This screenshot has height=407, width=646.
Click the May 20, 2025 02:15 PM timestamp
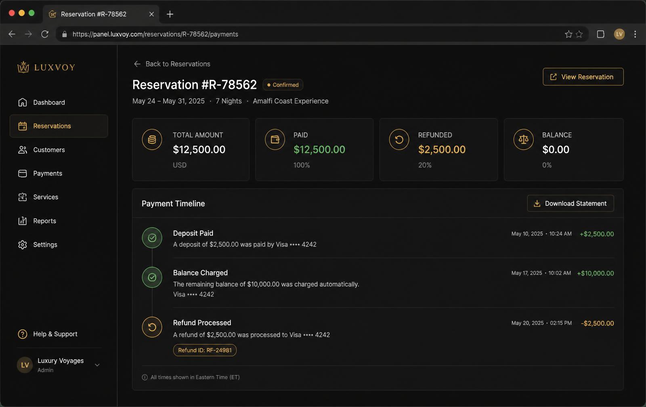541,323
